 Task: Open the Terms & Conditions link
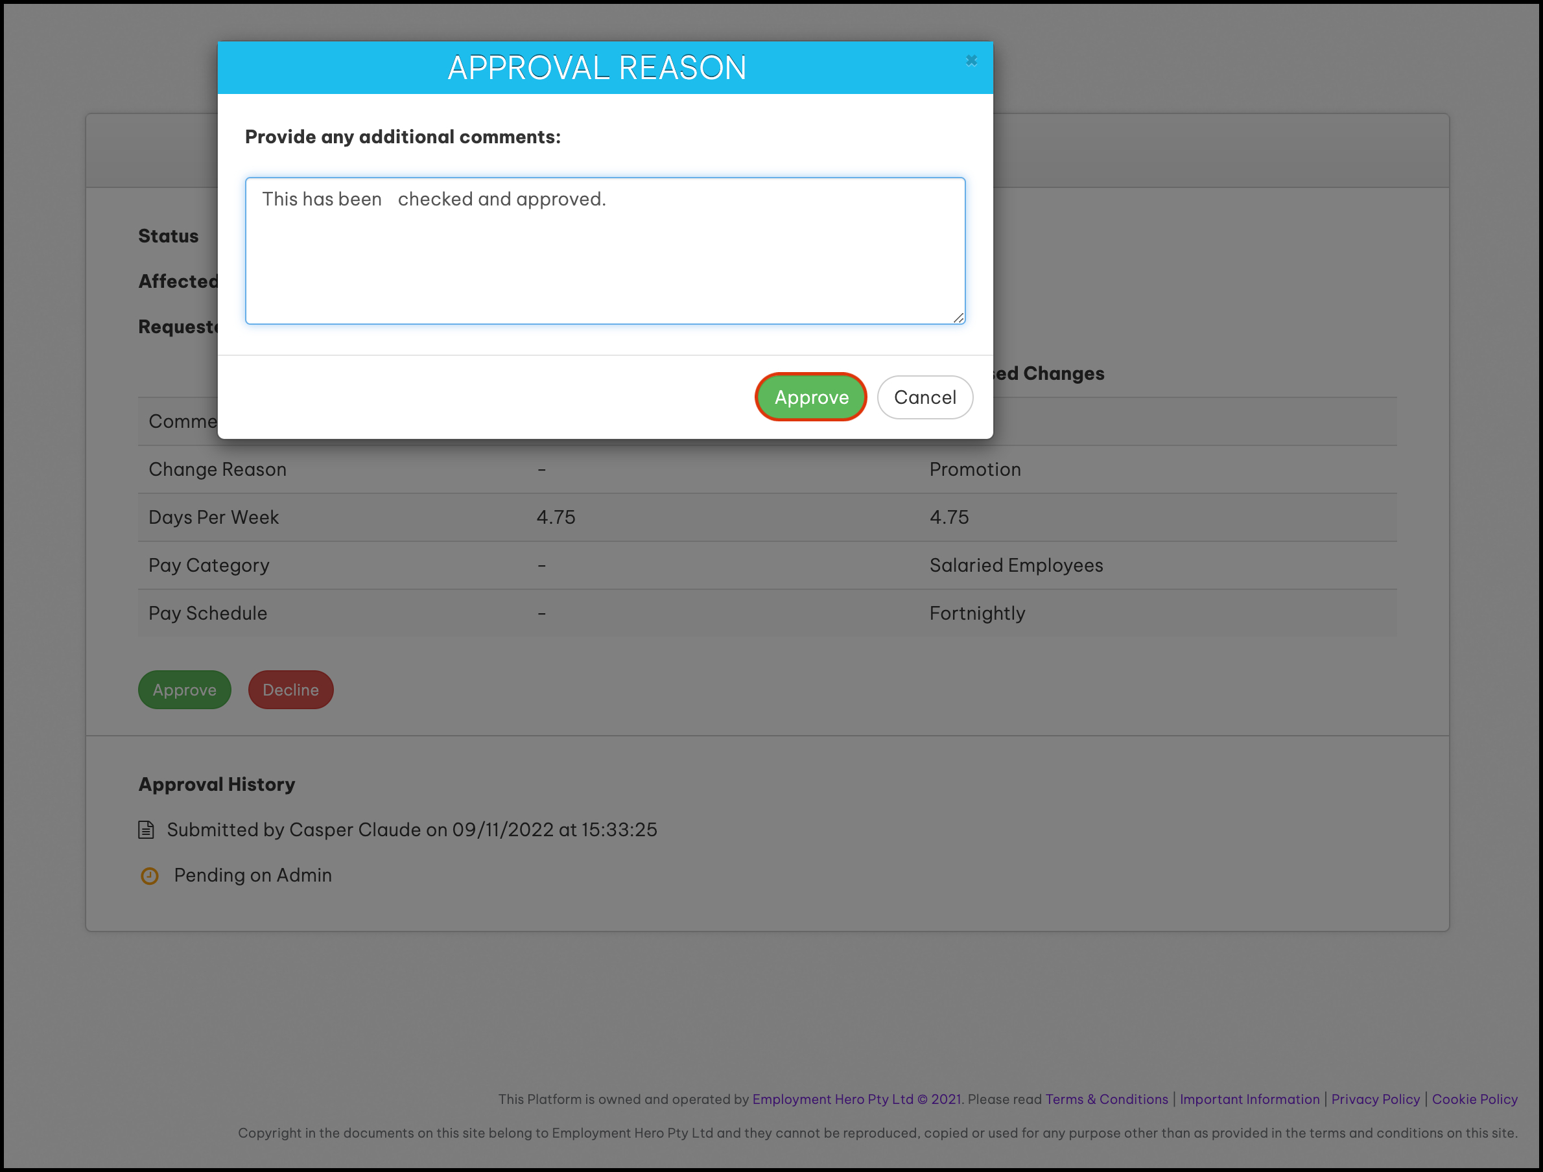(x=1106, y=1099)
